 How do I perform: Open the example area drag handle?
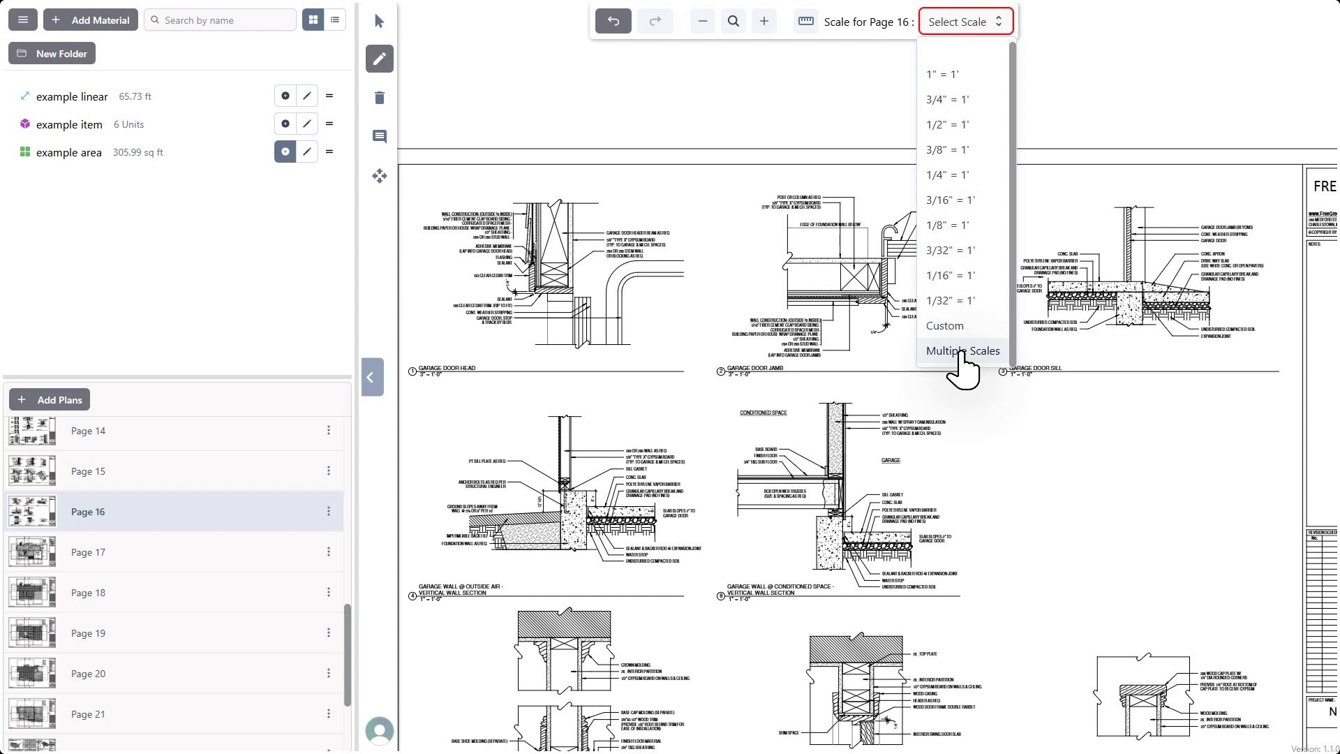coord(329,151)
